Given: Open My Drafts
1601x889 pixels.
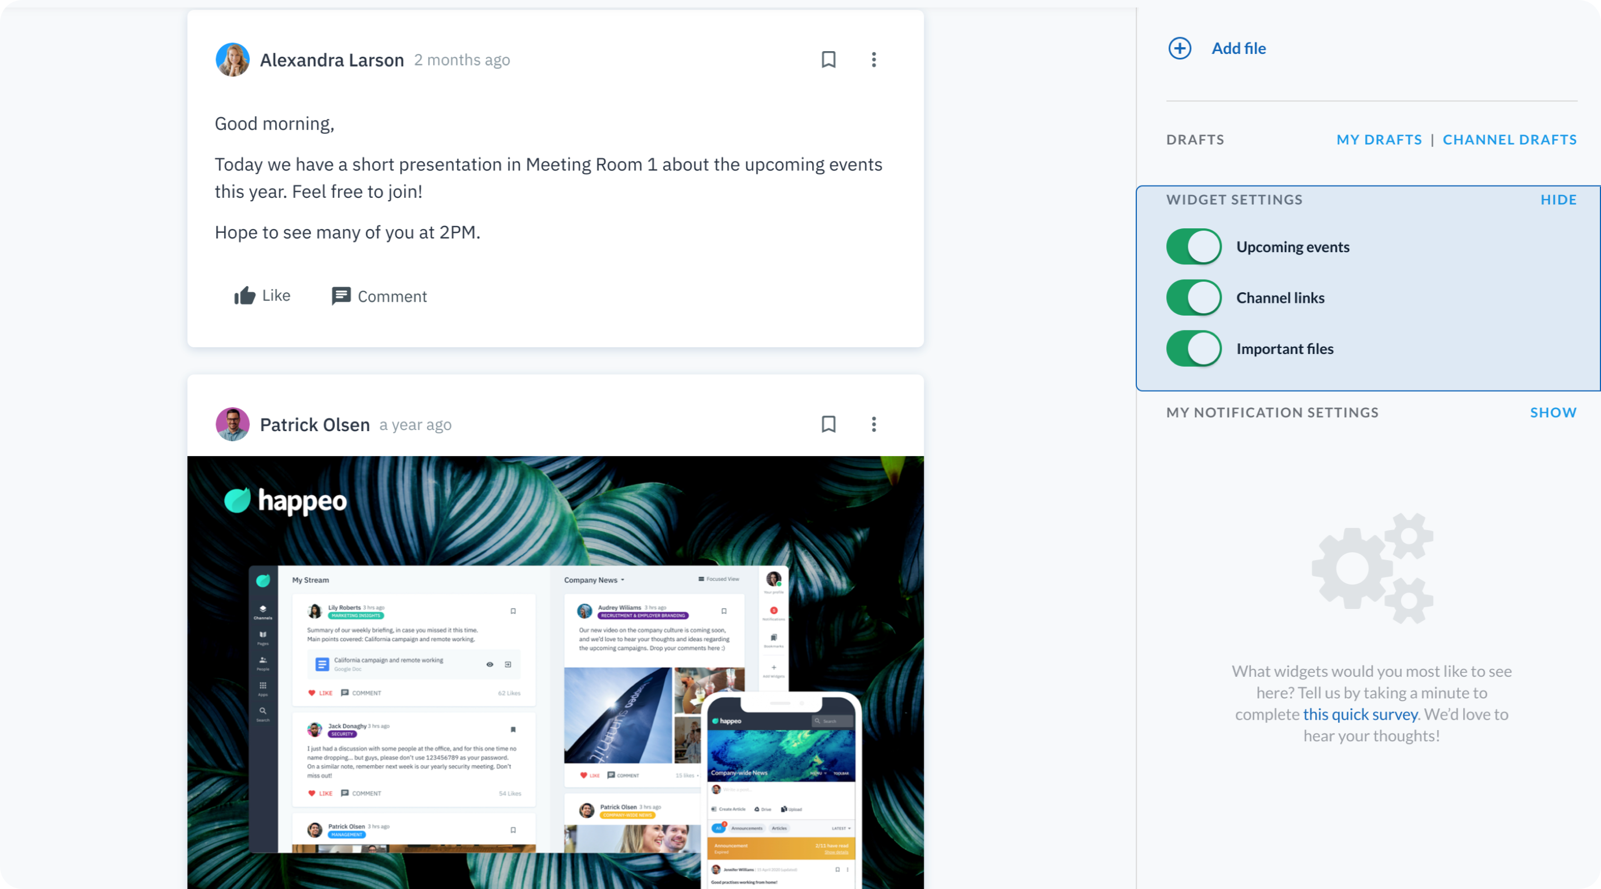Looking at the screenshot, I should click(1379, 140).
